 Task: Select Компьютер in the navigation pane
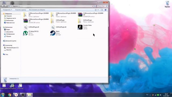9,45
